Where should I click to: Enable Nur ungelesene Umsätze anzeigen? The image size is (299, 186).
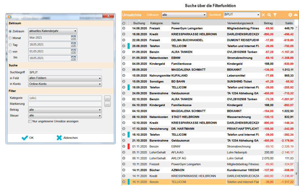[30, 121]
